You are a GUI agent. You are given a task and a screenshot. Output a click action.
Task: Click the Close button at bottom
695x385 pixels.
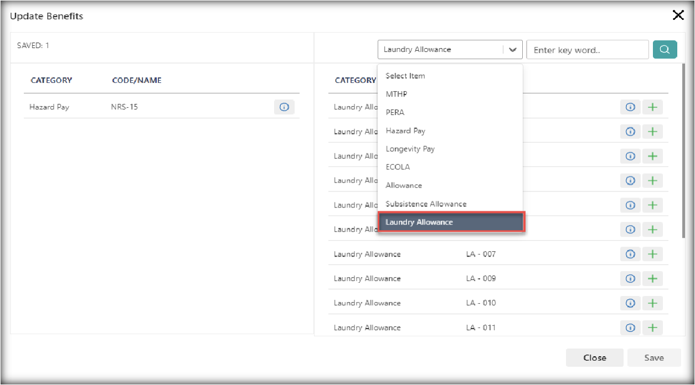594,358
